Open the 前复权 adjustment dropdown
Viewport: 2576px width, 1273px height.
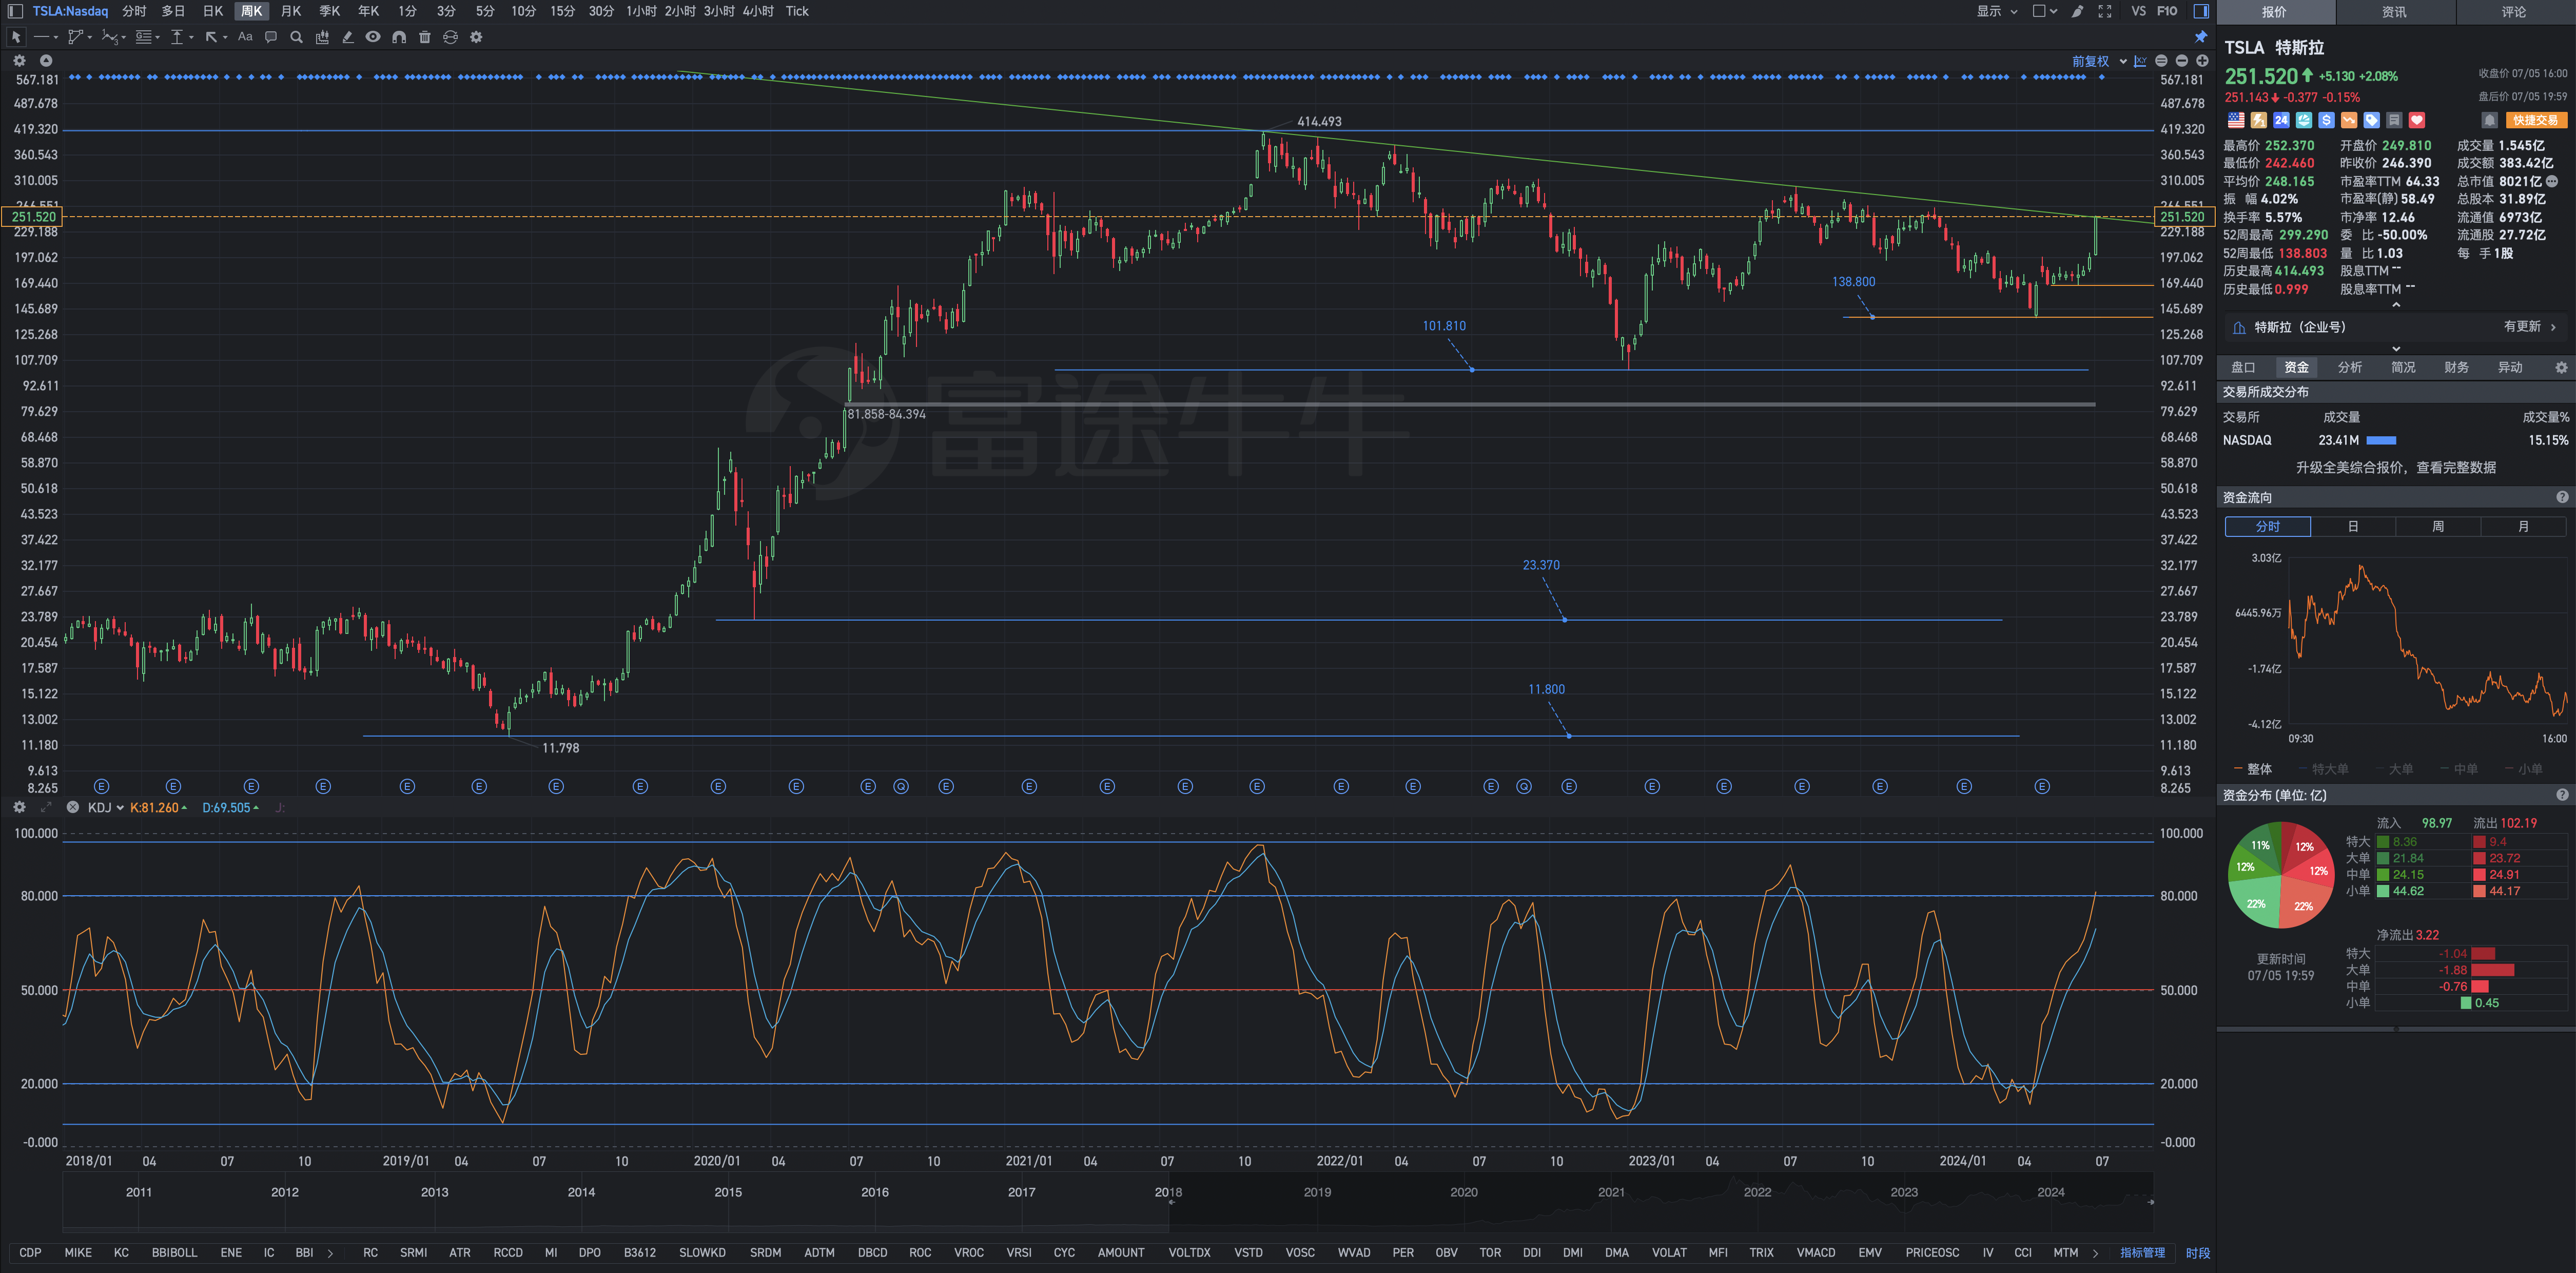(2099, 61)
